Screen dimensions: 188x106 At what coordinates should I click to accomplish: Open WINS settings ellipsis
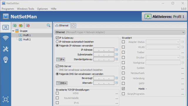pos(117,94)
